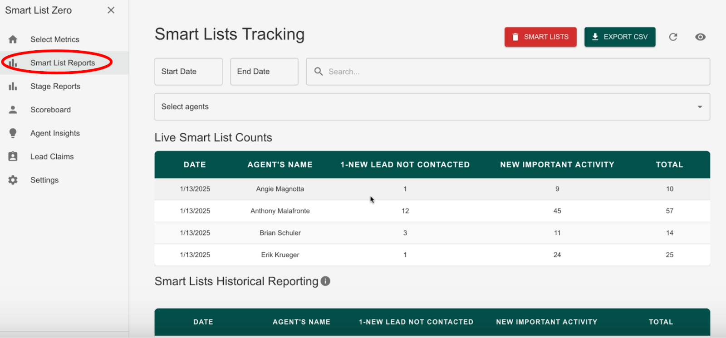Select agent name Erik Krueger
This screenshot has height=338, width=726.
click(x=280, y=255)
